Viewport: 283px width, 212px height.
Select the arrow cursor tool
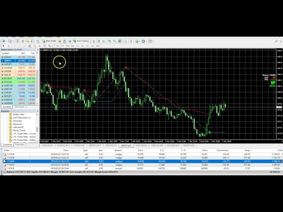[x=3, y=45]
